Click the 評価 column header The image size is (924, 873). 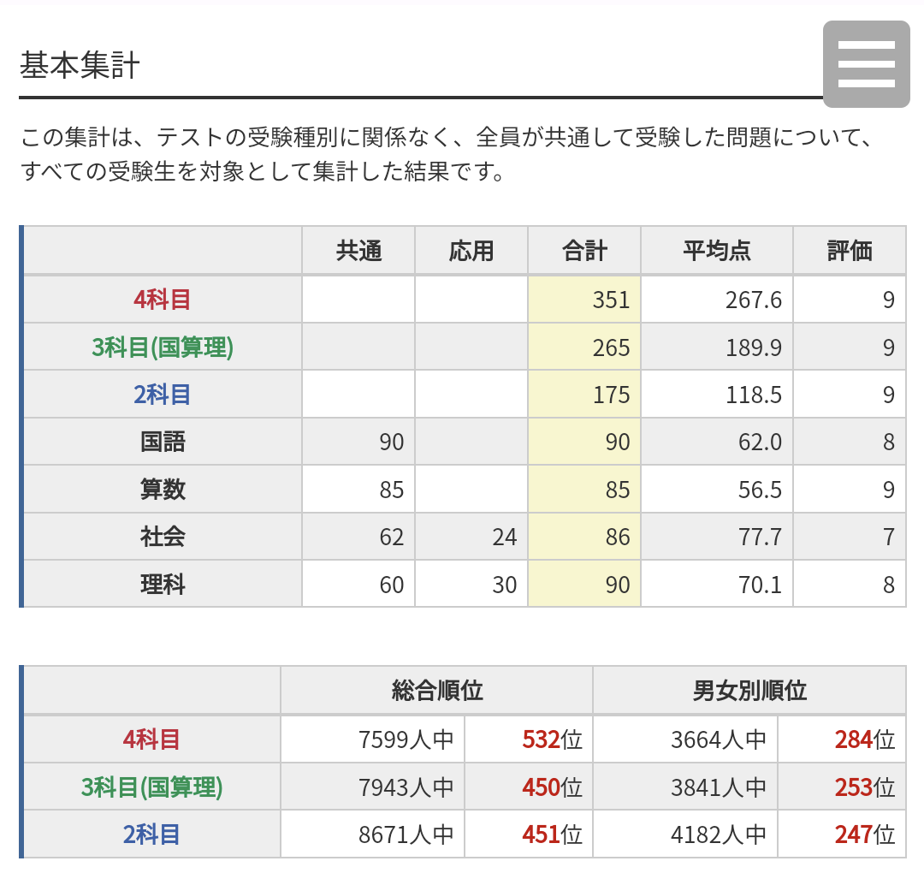(x=850, y=250)
